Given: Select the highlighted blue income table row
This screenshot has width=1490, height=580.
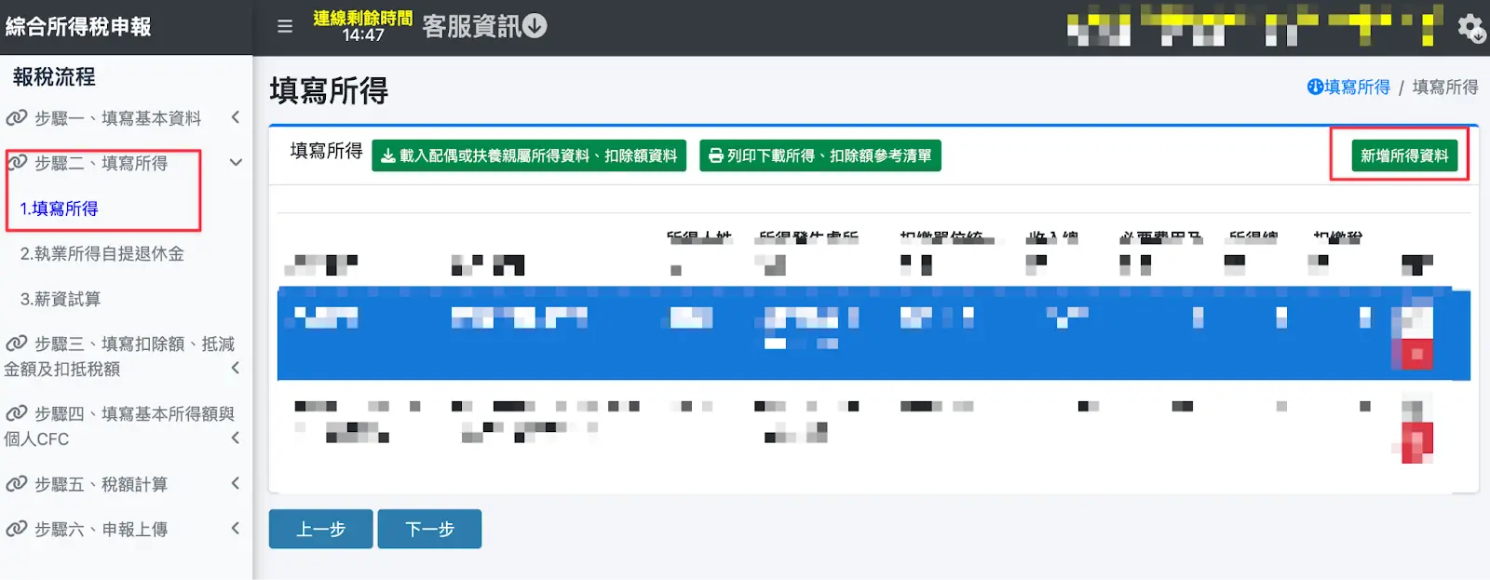Looking at the screenshot, I should 874,333.
